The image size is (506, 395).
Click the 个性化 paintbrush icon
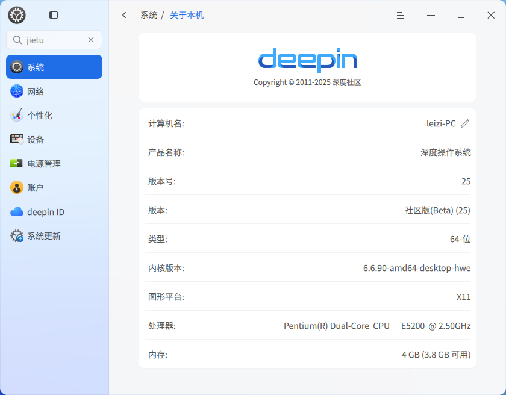coord(17,115)
